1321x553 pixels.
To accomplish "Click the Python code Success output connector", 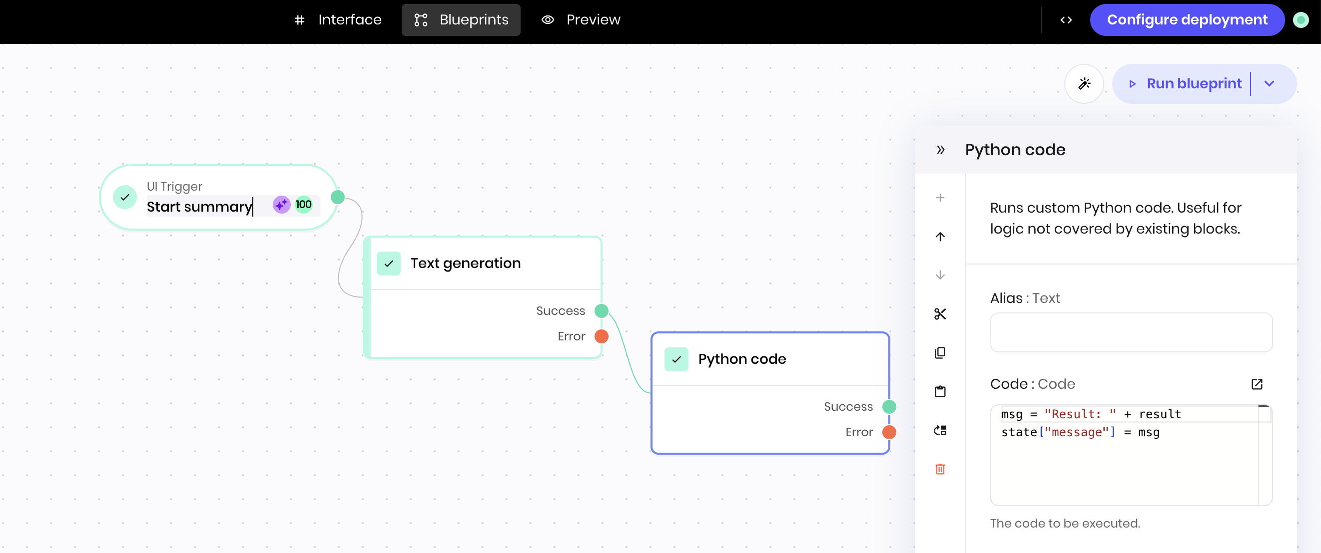I will [889, 407].
